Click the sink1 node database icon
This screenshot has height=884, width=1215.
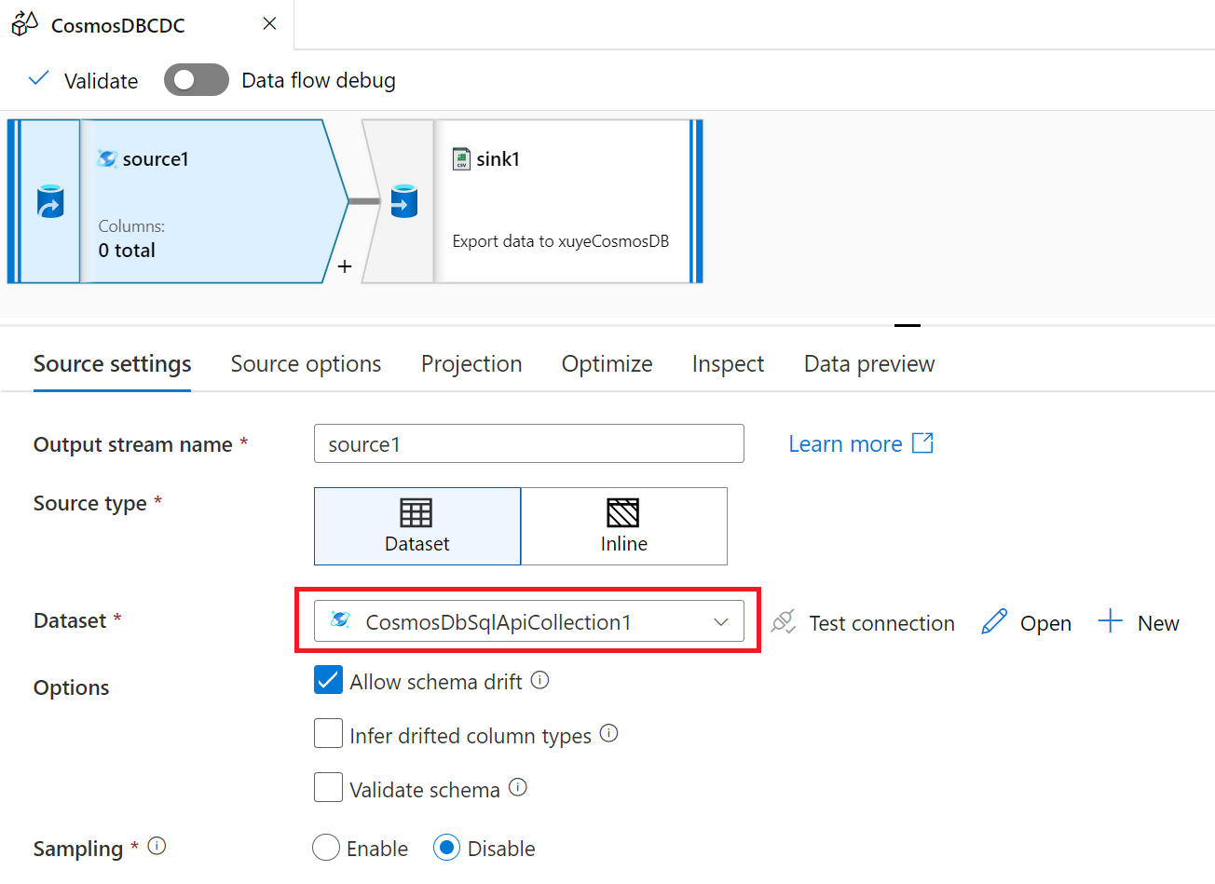pos(404,201)
